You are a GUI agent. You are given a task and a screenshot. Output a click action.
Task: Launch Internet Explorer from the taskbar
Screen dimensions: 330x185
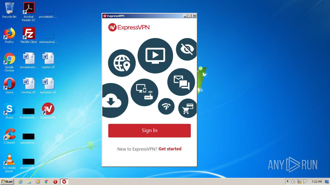point(21,182)
